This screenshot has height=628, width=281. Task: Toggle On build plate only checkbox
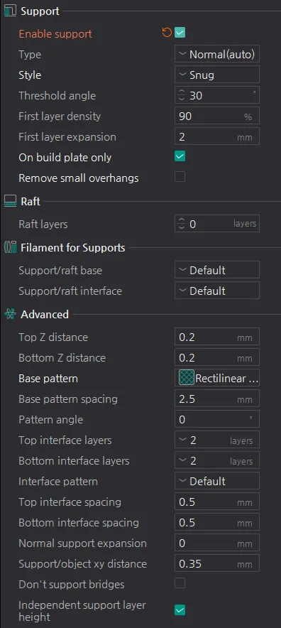point(180,156)
